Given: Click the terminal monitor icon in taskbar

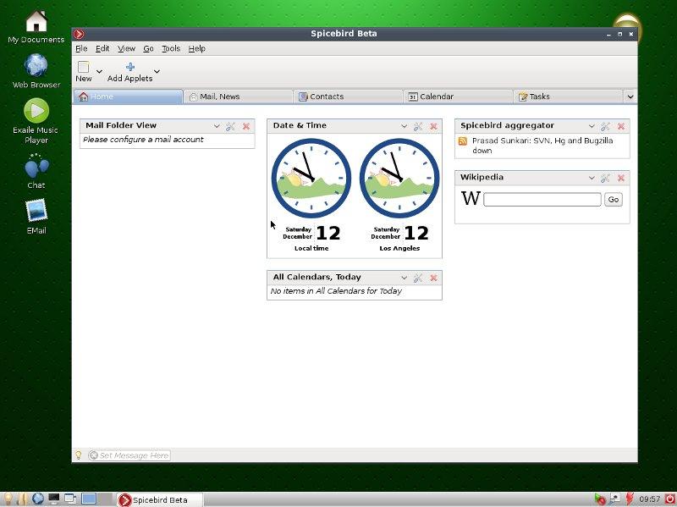Looking at the screenshot, I should [x=54, y=499].
